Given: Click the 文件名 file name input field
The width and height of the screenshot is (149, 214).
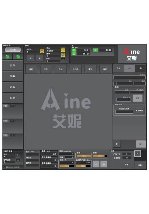Looking at the screenshot, I should point(129,77).
